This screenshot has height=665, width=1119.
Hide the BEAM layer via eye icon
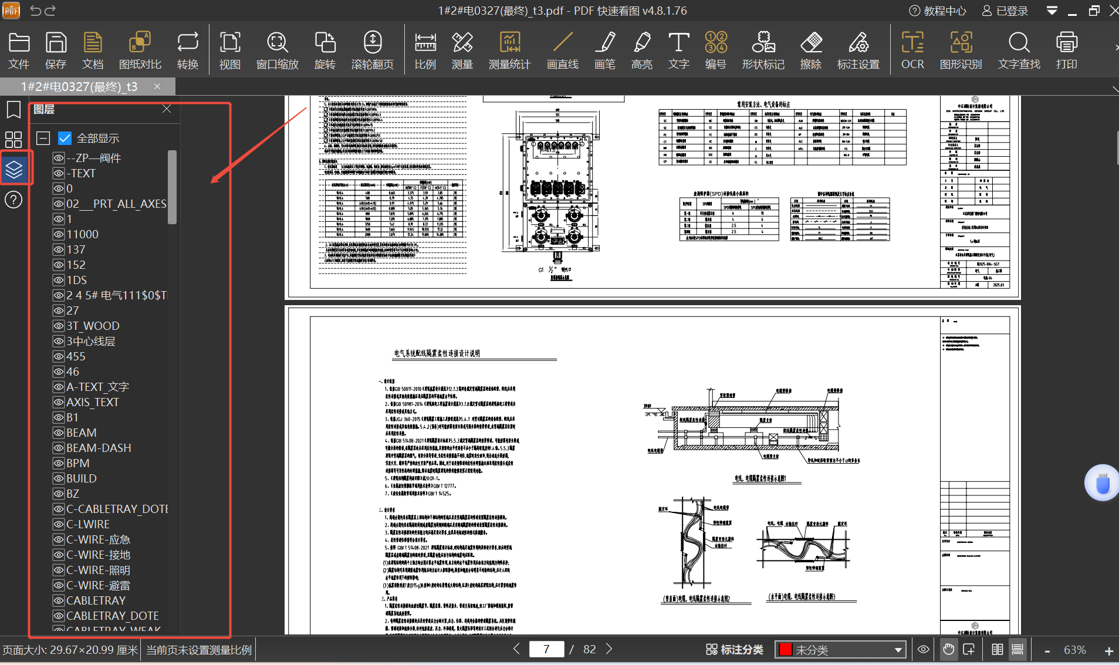tap(59, 433)
